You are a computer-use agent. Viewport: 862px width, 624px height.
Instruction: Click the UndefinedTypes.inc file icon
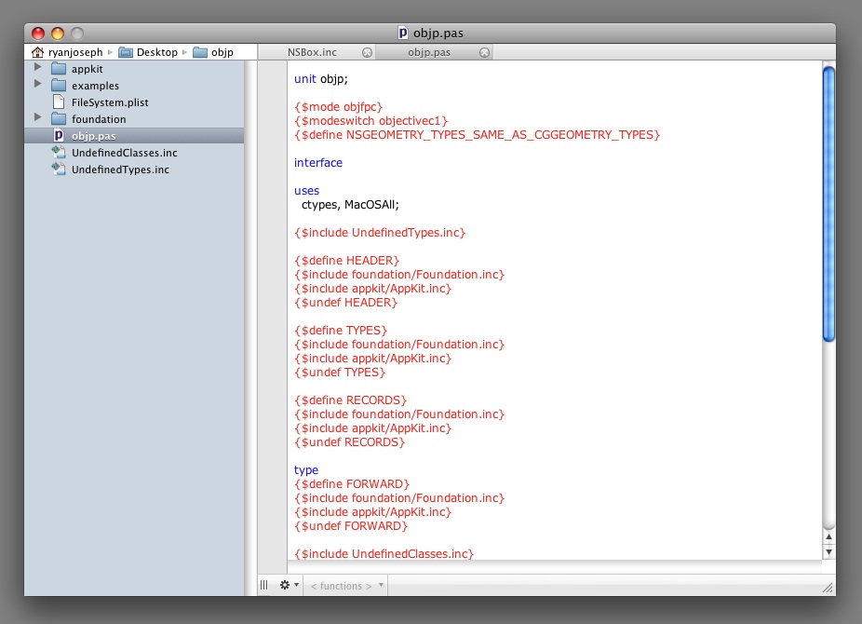point(59,169)
